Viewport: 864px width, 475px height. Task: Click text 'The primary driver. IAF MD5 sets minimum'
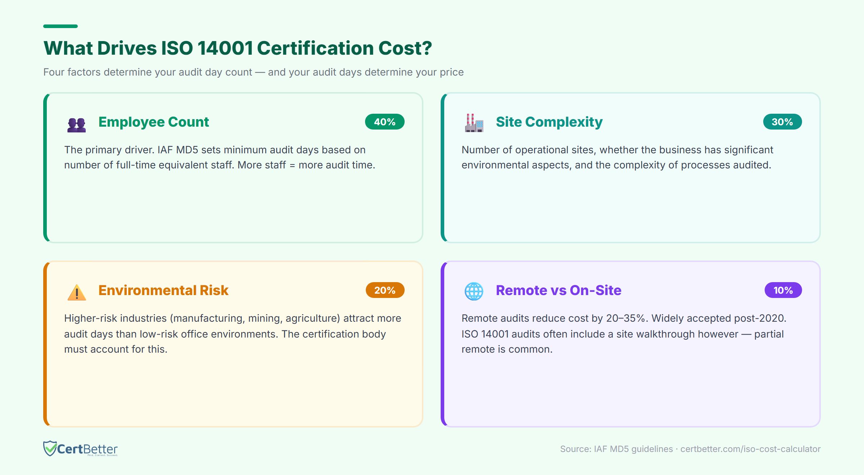click(x=166, y=150)
